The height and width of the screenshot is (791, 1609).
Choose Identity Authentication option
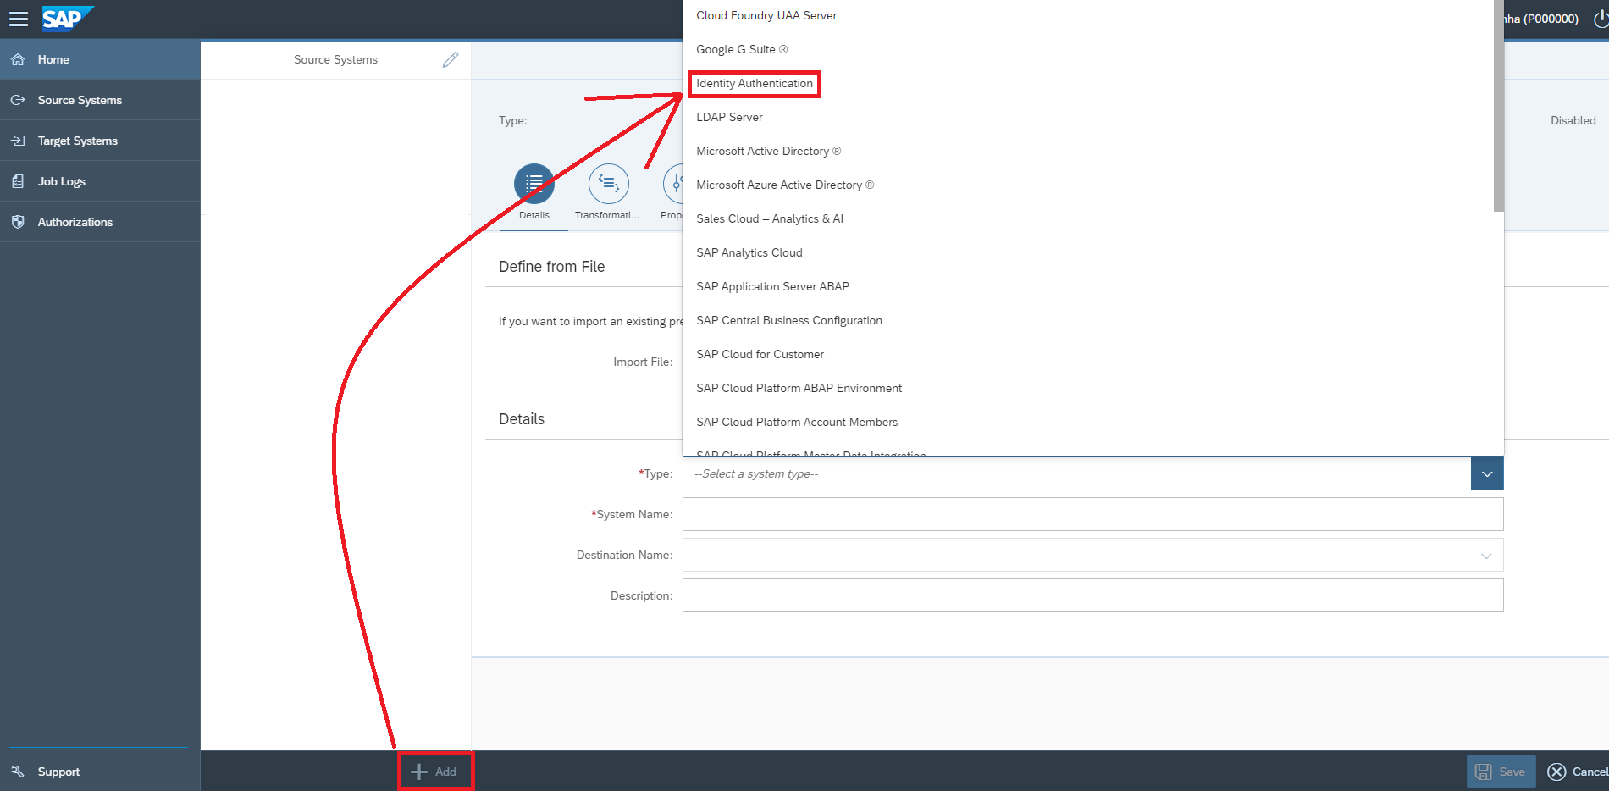click(1088, 83)
